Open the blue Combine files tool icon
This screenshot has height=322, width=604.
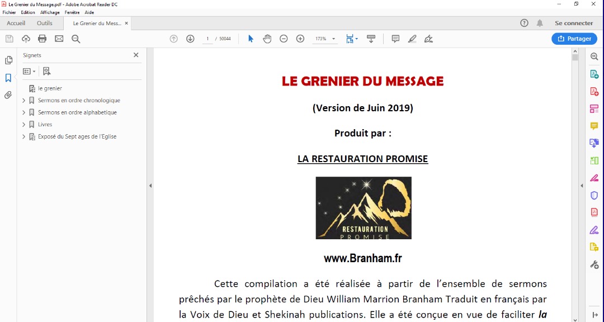point(594,143)
